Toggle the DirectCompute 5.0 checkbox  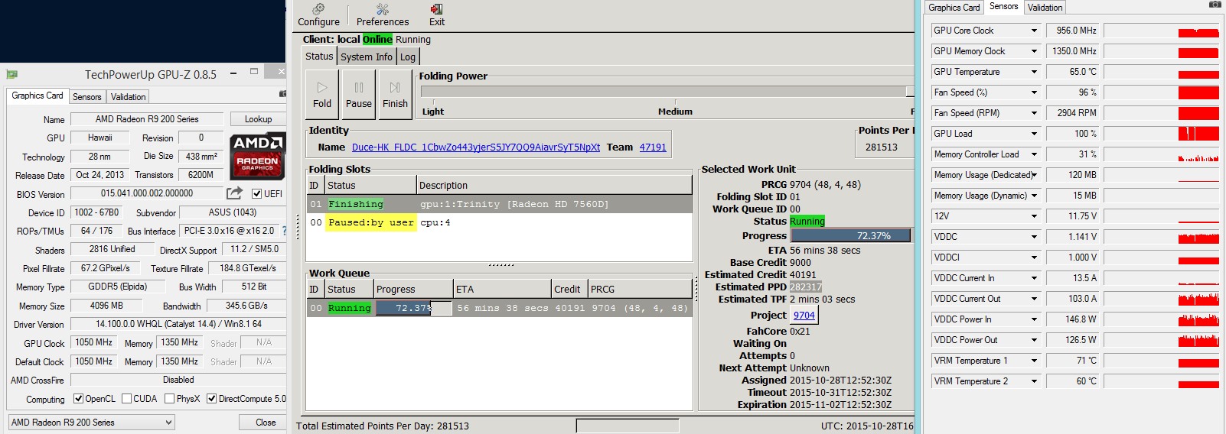[211, 399]
